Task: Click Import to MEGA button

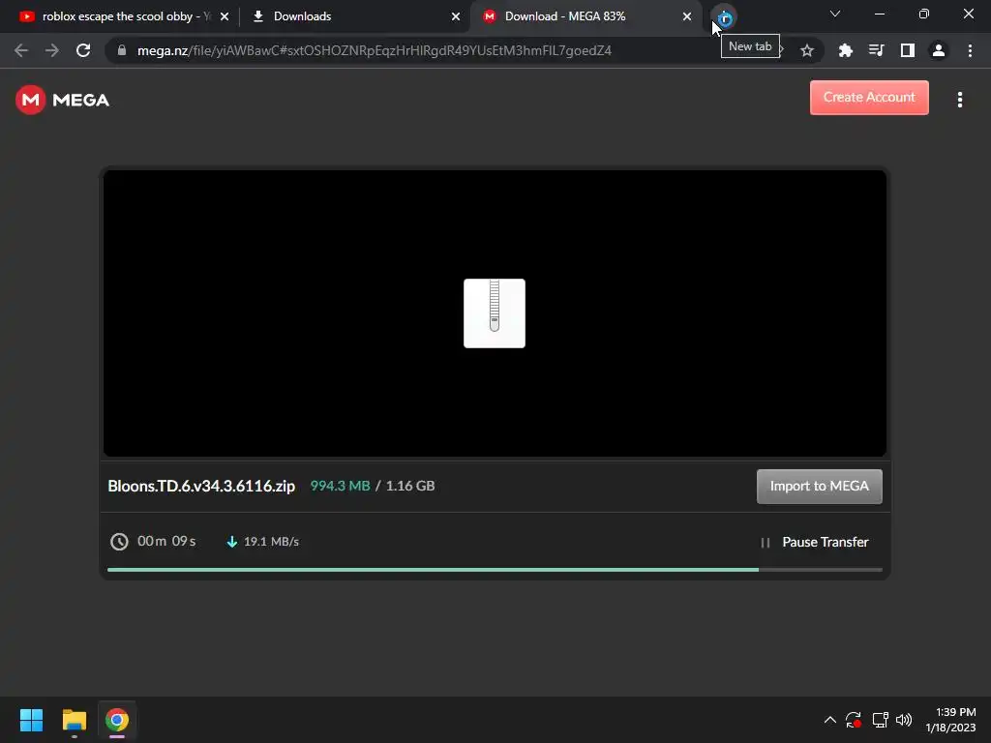Action: (x=819, y=486)
